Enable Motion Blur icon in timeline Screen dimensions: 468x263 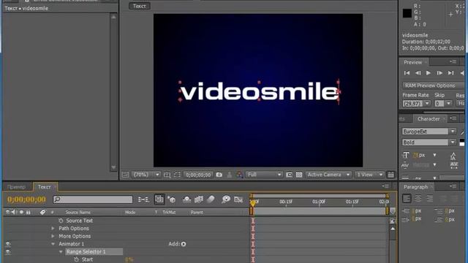[211, 199]
